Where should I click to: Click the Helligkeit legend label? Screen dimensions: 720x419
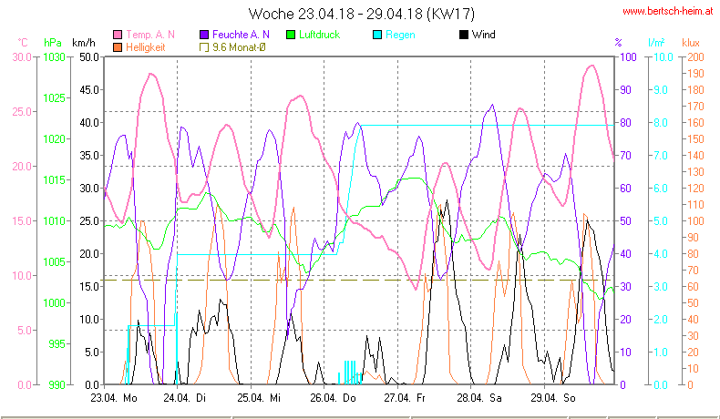146,47
